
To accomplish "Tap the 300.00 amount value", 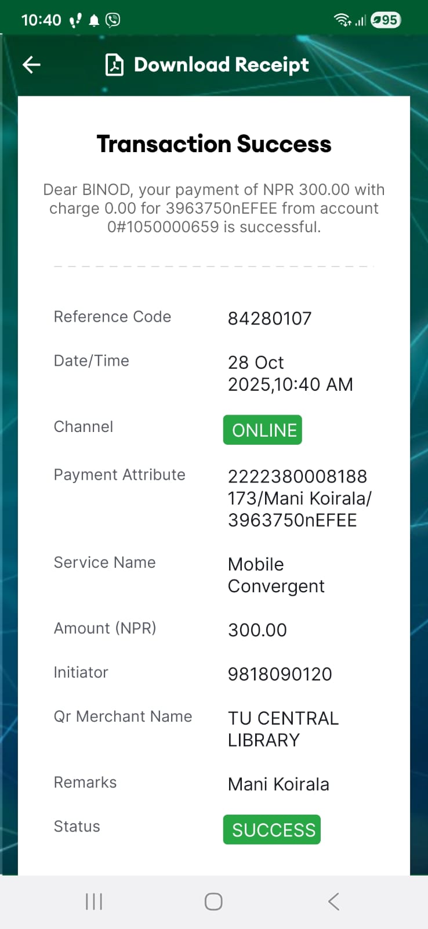I will [x=257, y=630].
